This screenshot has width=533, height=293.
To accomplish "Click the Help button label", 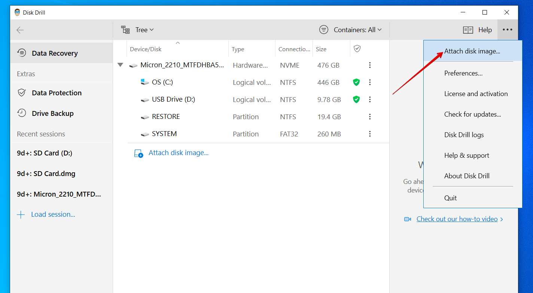I will (485, 30).
